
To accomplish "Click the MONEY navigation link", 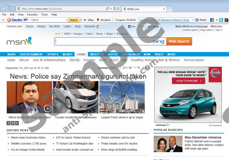I will click(68, 54).
